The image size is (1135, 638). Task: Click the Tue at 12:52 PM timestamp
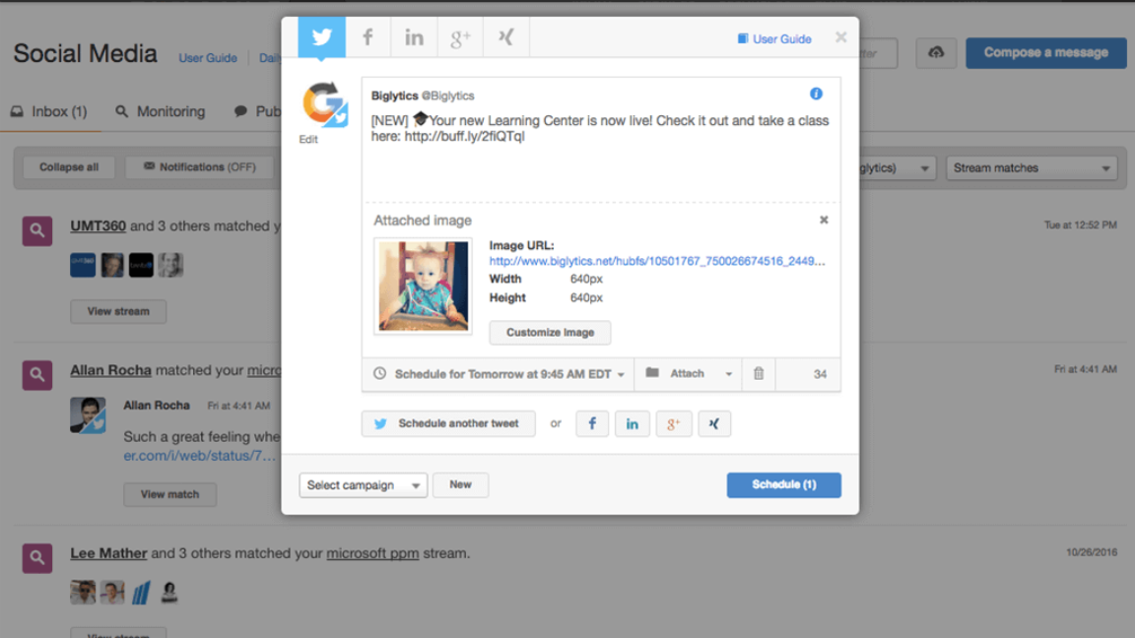pos(1080,224)
